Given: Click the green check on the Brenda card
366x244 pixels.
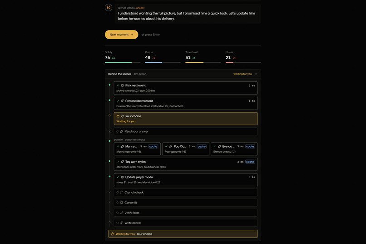Looking at the screenshot, I should click(215, 146).
